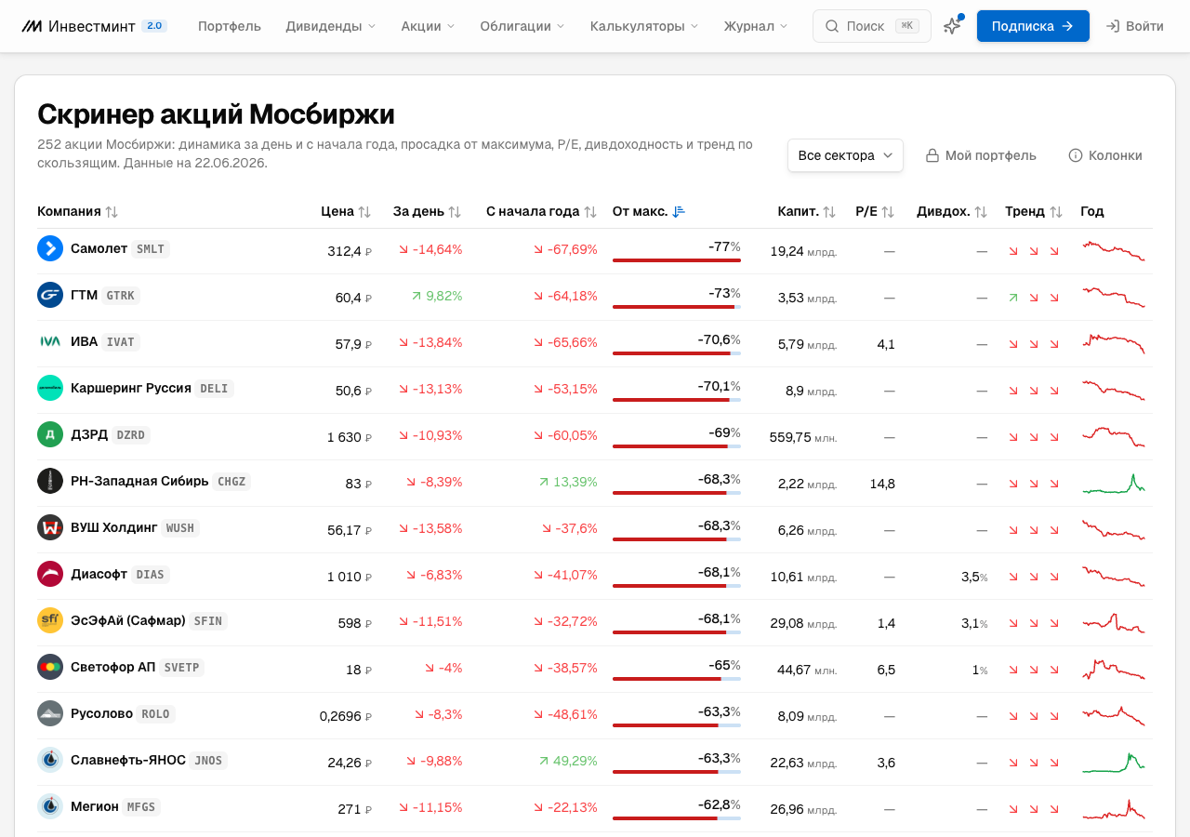This screenshot has height=837, width=1190.
Task: Click the IVAT ticker badge
Action: tap(121, 341)
